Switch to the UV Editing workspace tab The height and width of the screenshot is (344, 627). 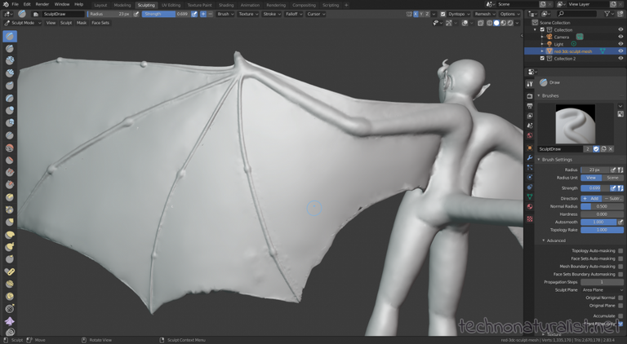tap(171, 5)
